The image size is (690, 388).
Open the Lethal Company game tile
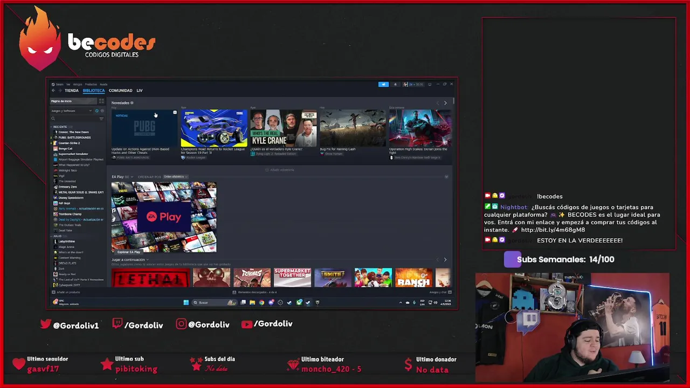[151, 278]
